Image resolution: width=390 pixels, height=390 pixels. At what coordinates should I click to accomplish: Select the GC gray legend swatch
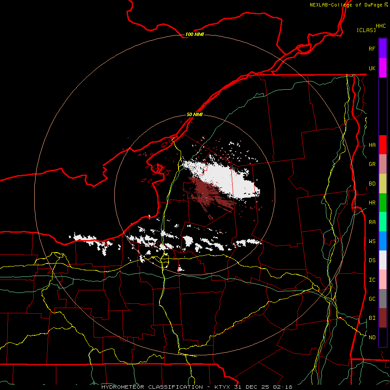click(383, 299)
